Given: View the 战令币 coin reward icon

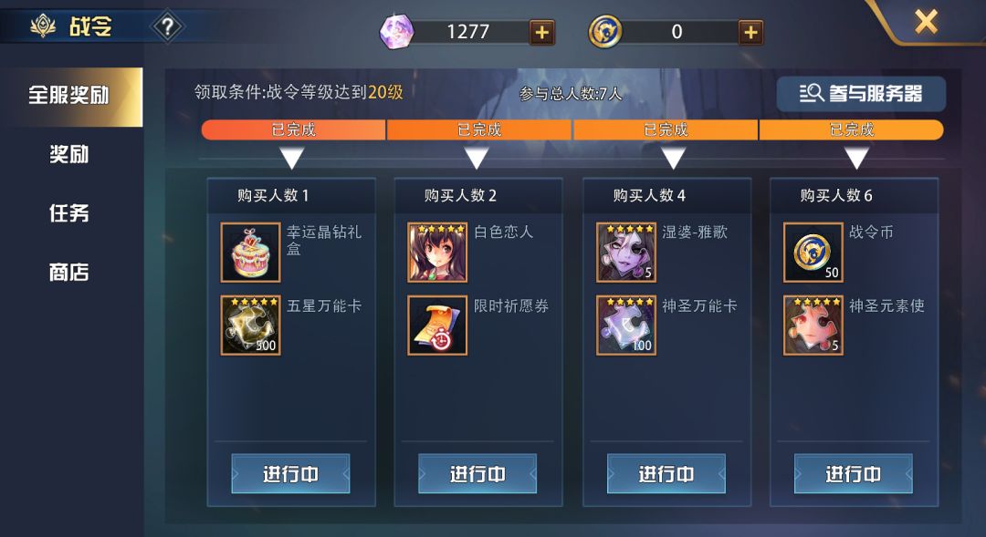Looking at the screenshot, I should pyautogui.click(x=813, y=252).
